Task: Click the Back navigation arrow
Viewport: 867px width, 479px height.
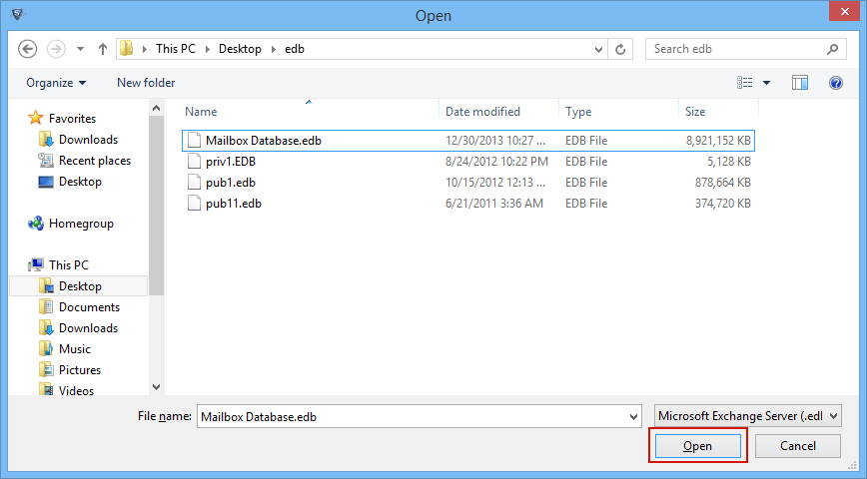Action: (28, 49)
